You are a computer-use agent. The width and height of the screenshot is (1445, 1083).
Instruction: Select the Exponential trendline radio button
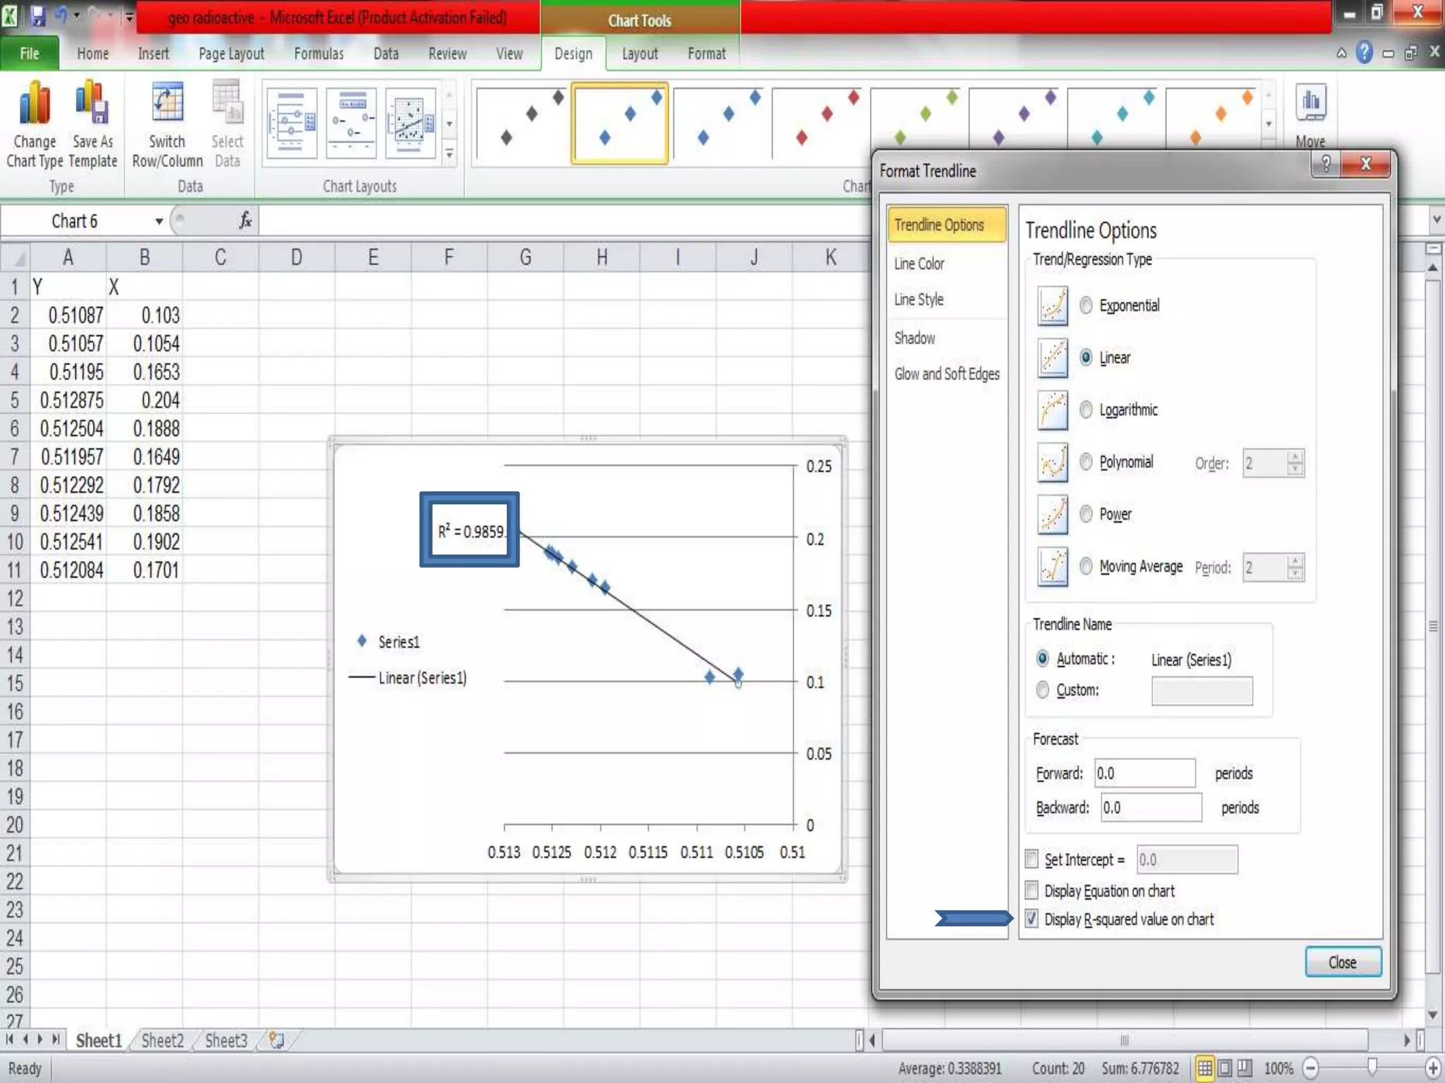point(1086,305)
